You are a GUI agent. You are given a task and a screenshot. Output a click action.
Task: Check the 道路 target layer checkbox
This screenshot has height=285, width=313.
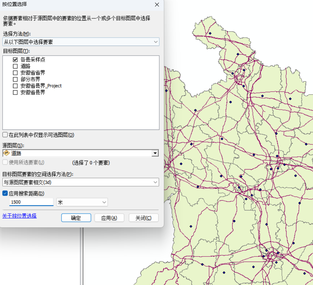tap(15, 66)
